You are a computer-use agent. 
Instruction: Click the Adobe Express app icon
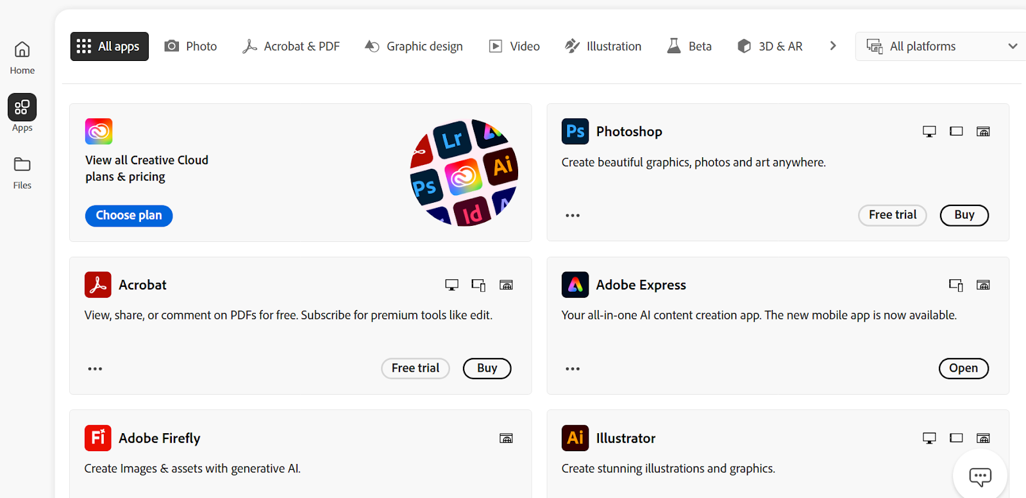[575, 285]
